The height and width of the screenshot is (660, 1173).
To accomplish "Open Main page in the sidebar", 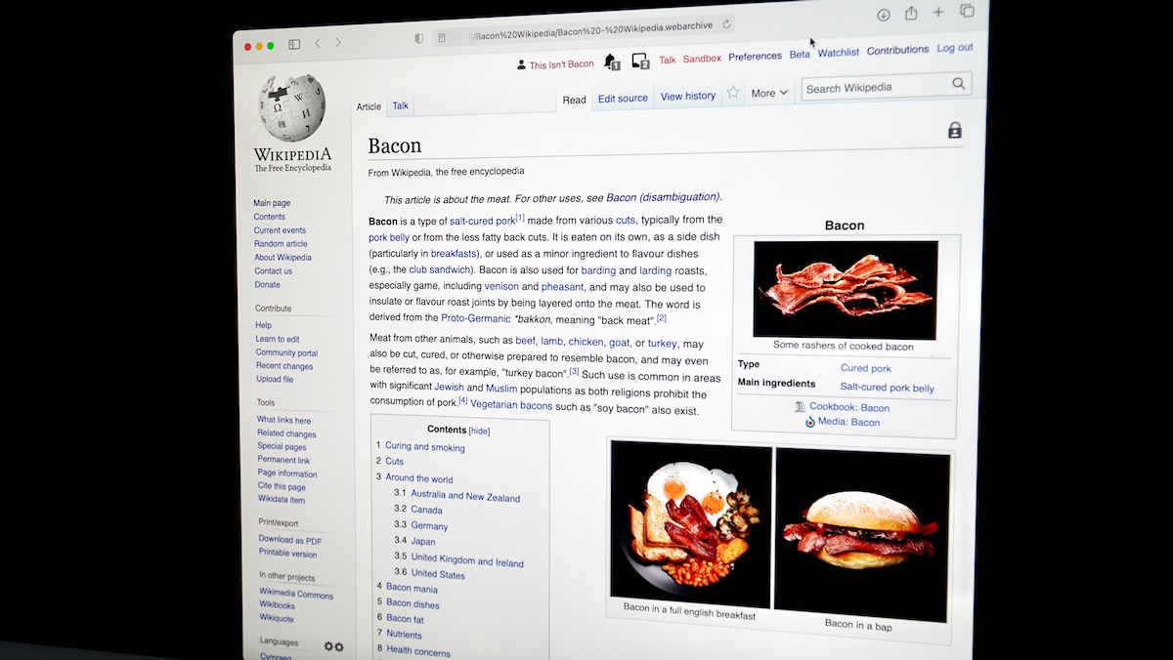I will [x=272, y=203].
